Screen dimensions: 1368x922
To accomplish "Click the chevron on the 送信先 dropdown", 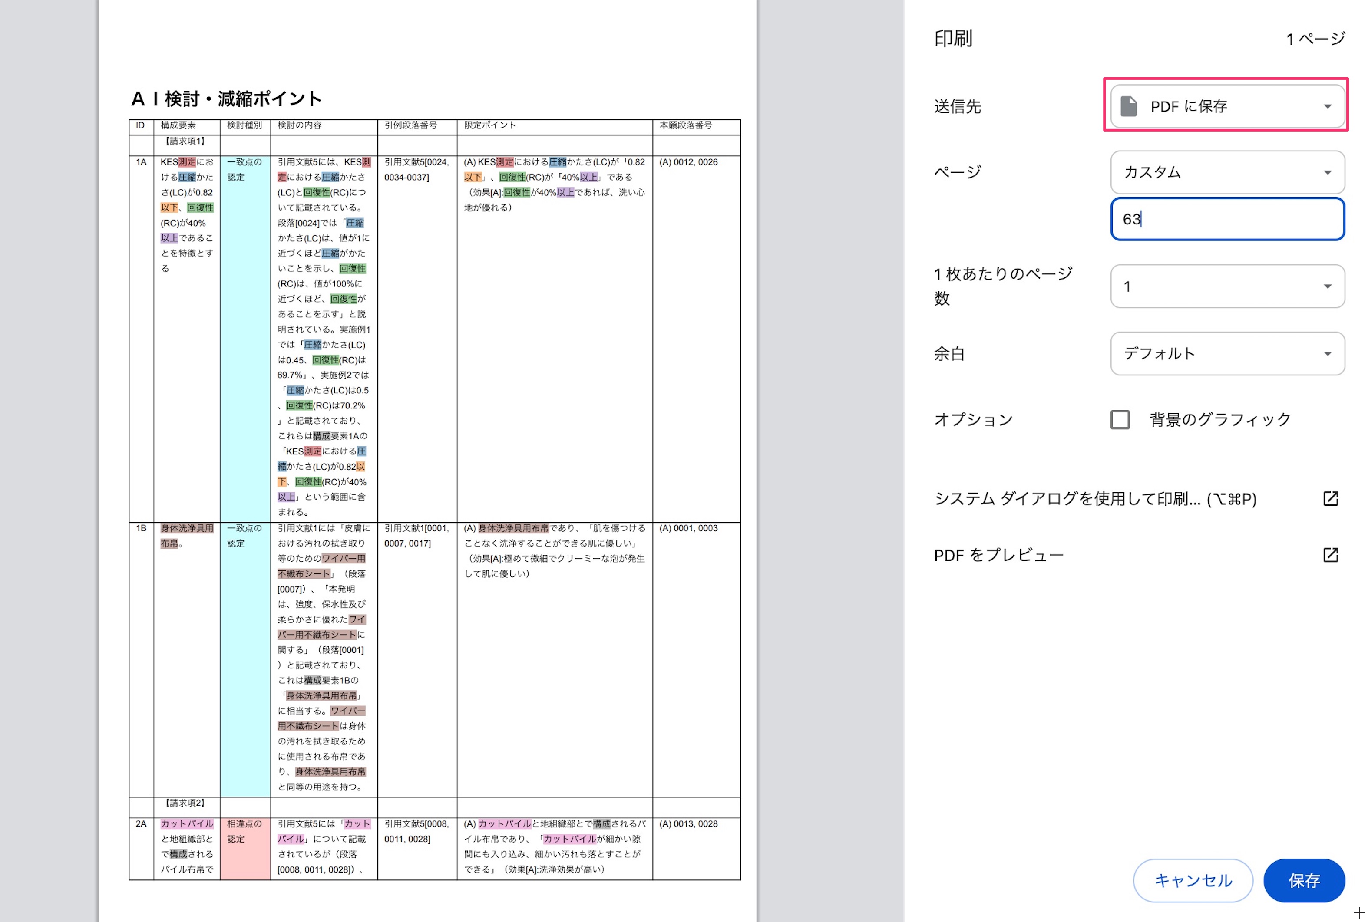I will (x=1328, y=106).
